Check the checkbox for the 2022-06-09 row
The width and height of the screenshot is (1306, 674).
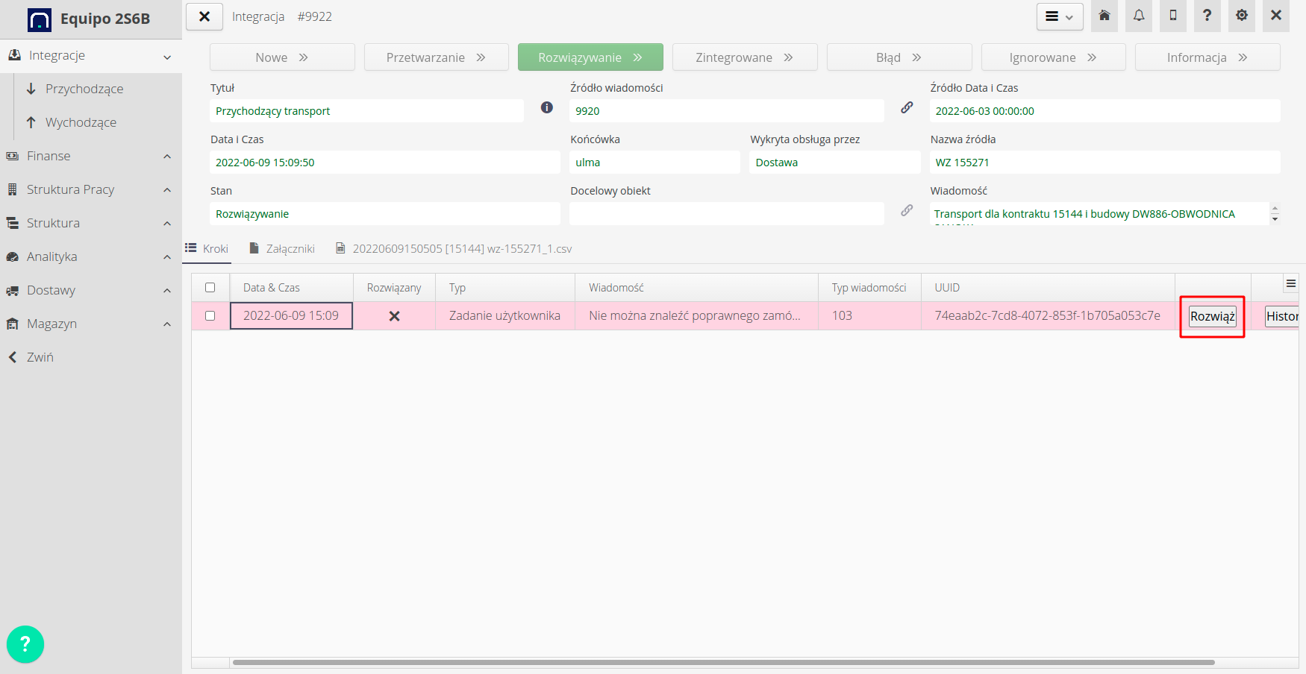pyautogui.click(x=210, y=315)
